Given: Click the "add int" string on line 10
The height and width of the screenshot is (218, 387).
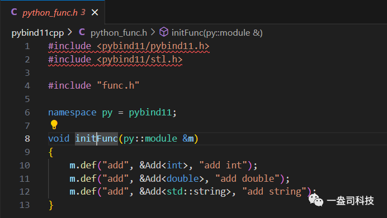Looking at the screenshot, I should [223, 165].
